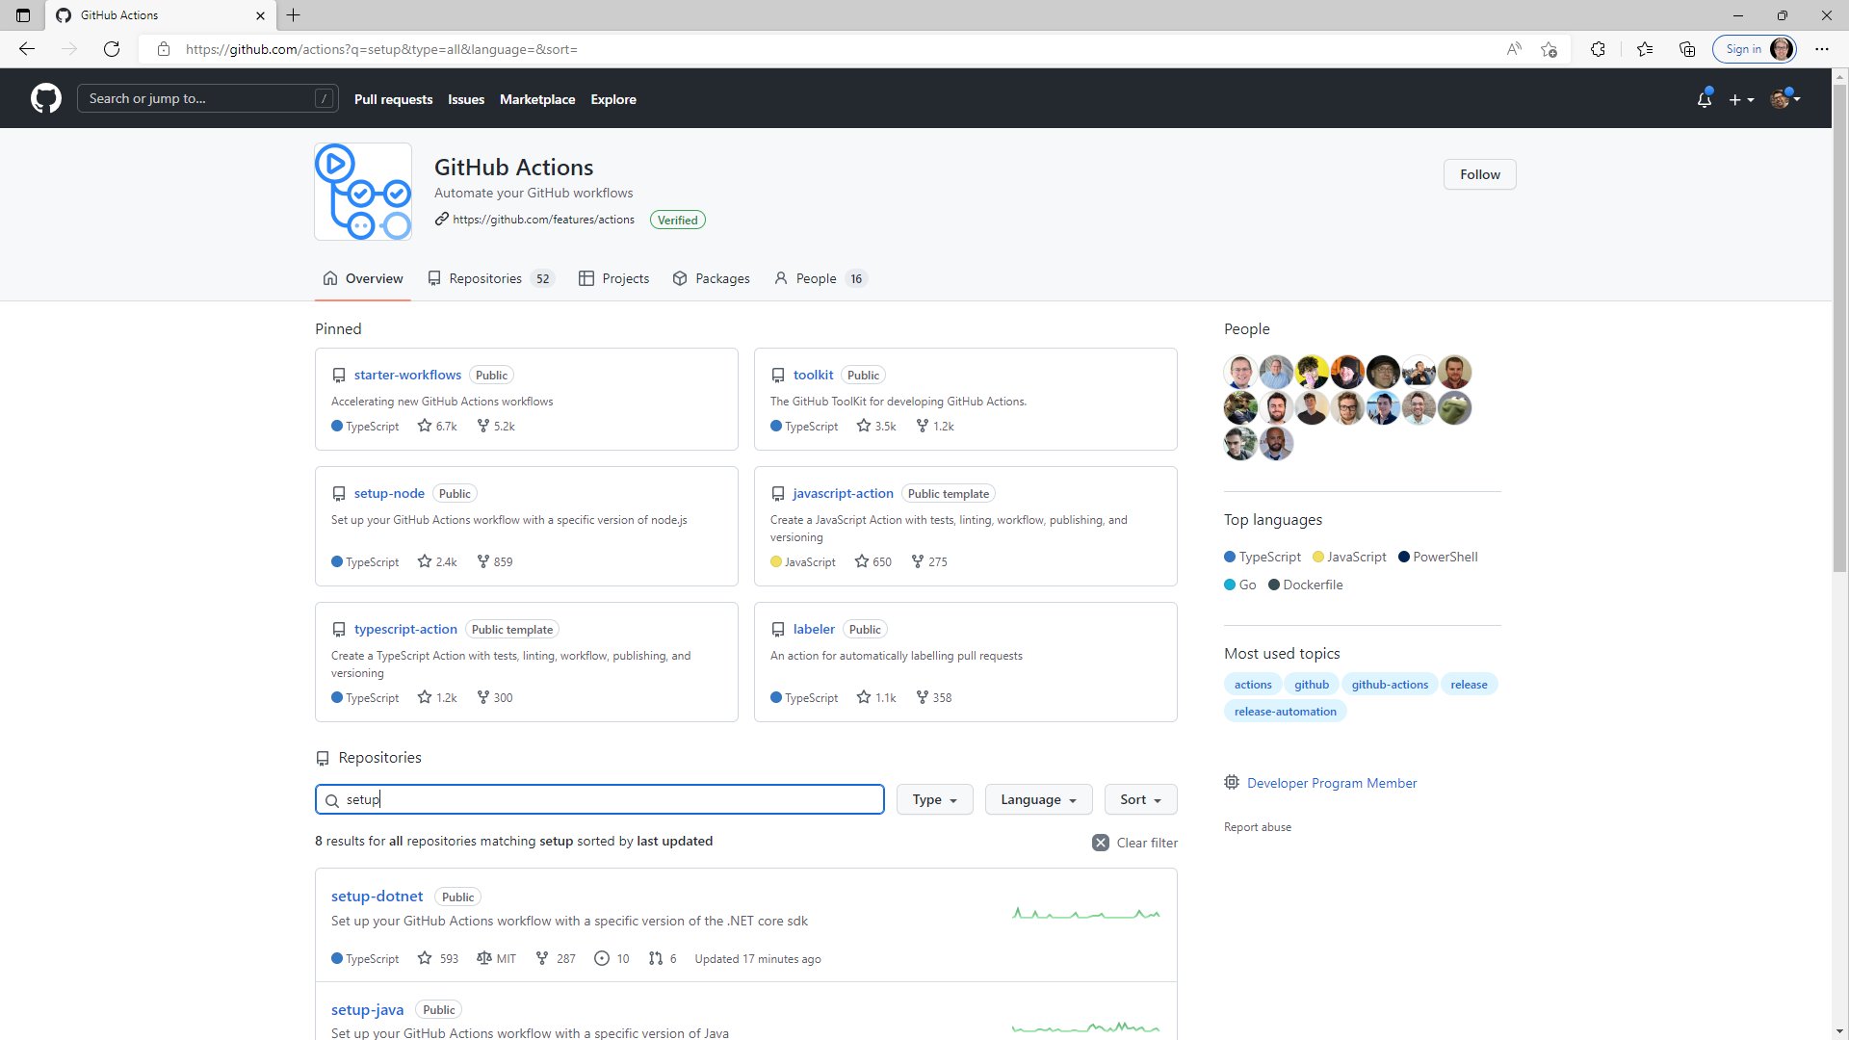This screenshot has height=1040, width=1849.
Task: Open the github.com/features/actions link
Action: pos(543,220)
